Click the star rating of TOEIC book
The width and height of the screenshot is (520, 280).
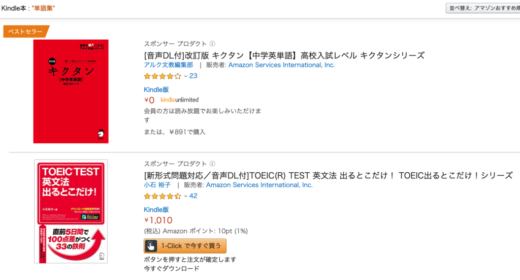tap(162, 196)
